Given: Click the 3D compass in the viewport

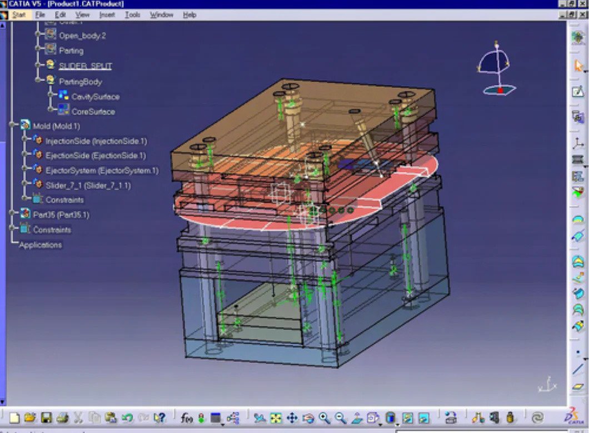Looking at the screenshot, I should 496,68.
